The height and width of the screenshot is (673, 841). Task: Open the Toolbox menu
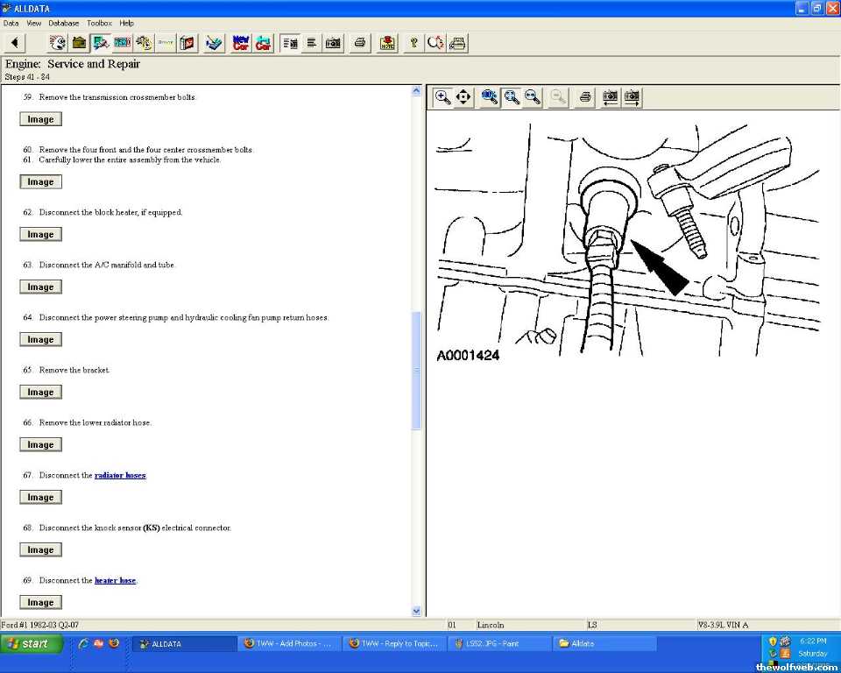coord(99,23)
